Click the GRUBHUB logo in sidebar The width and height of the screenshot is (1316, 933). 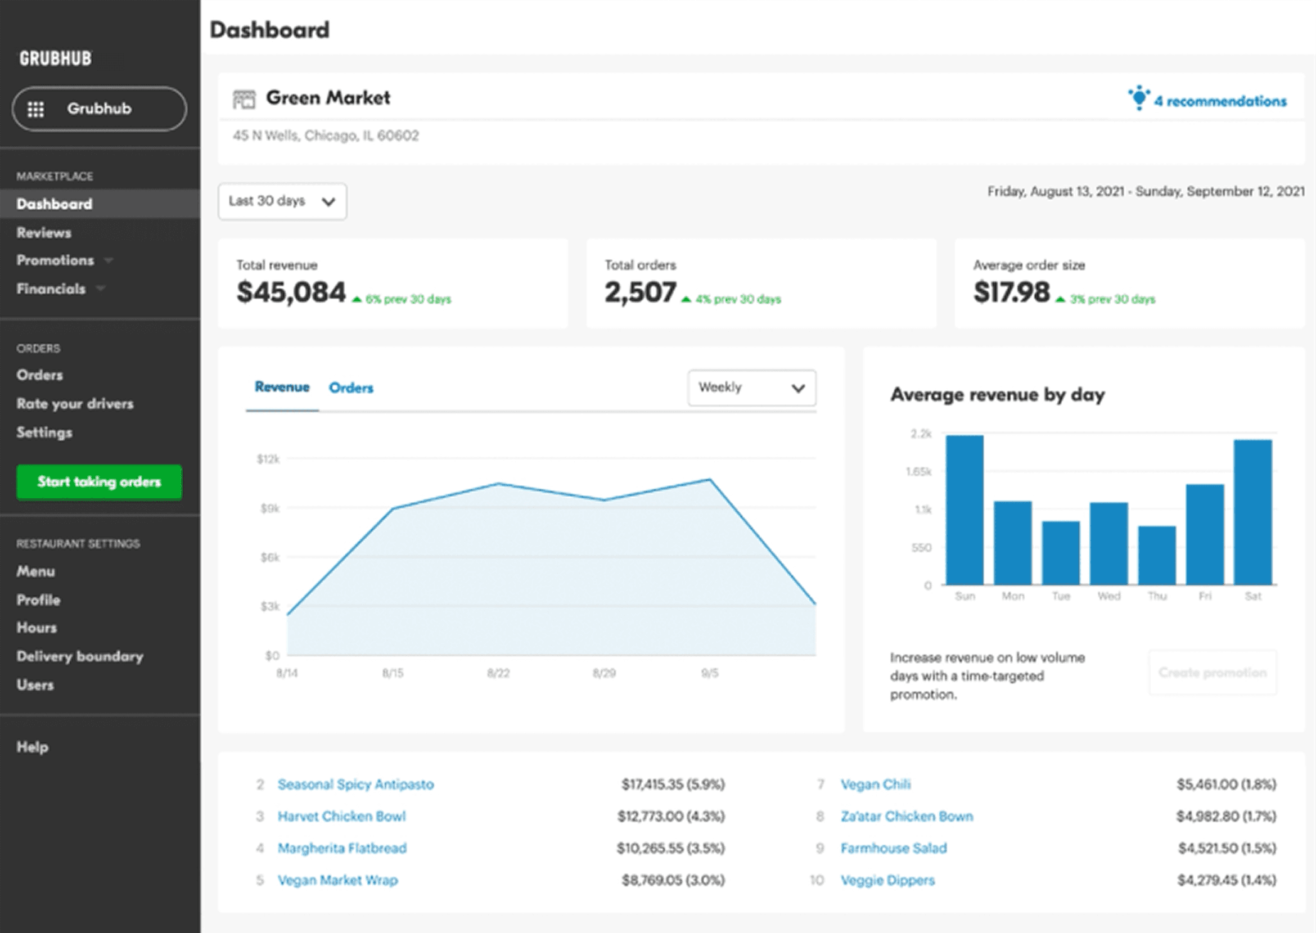[x=56, y=58]
